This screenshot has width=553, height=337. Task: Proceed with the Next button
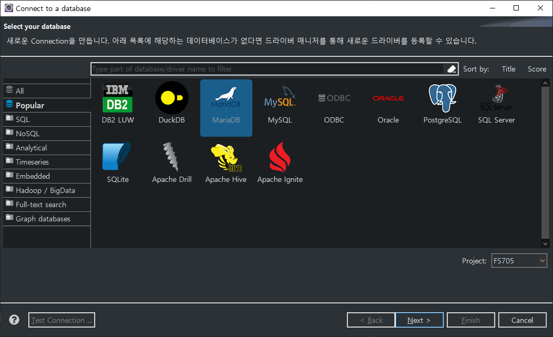point(419,320)
